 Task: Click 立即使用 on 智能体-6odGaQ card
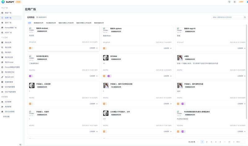point(94,48)
